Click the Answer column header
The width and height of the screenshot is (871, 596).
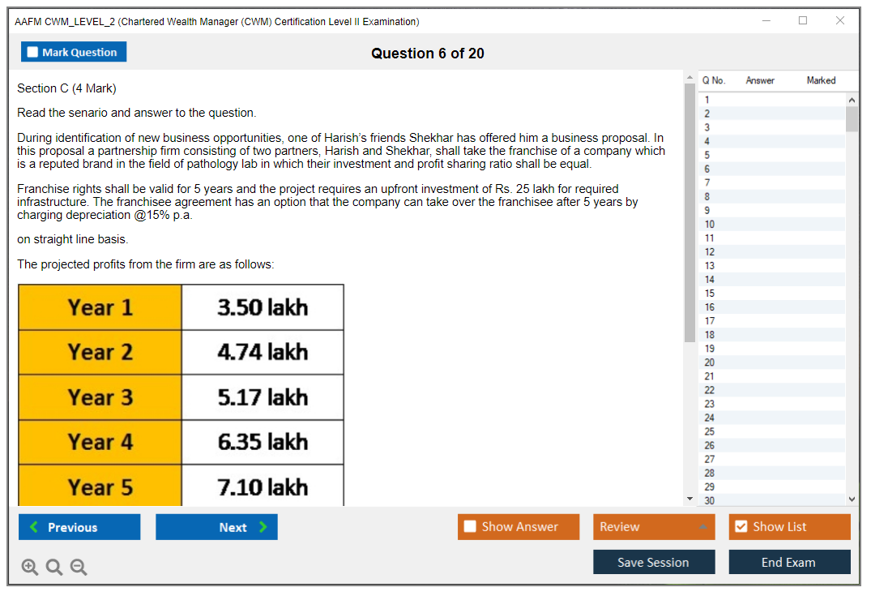point(760,80)
